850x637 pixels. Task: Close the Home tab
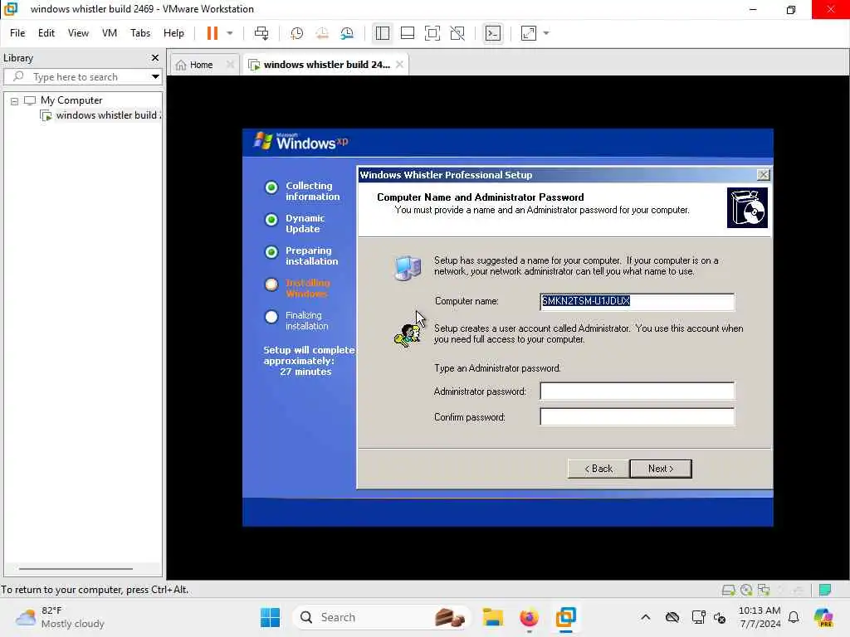coord(230,65)
